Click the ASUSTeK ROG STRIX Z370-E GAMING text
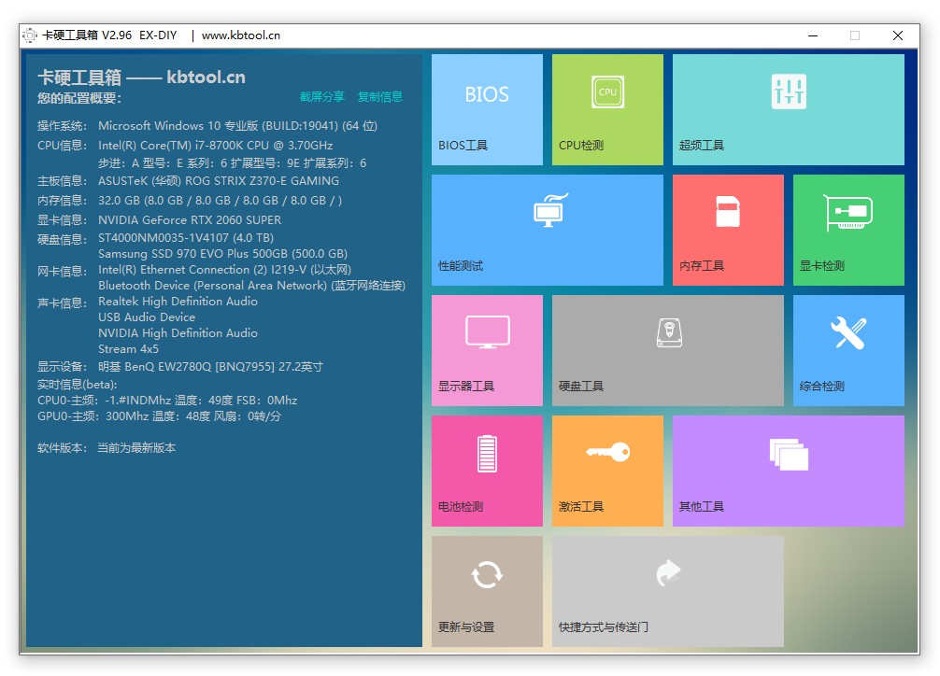Viewport: 940px width, 676px height. (x=219, y=180)
